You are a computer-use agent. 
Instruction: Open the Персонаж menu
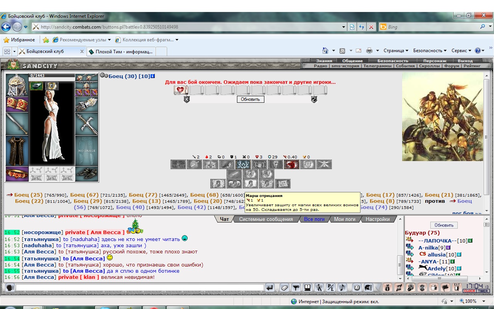[x=435, y=61]
